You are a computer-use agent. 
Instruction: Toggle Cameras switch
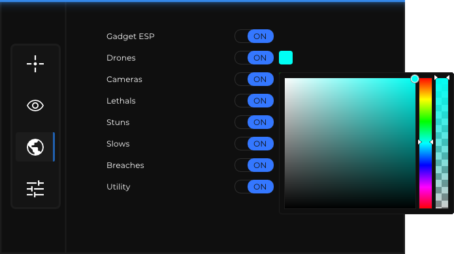pyautogui.click(x=254, y=79)
